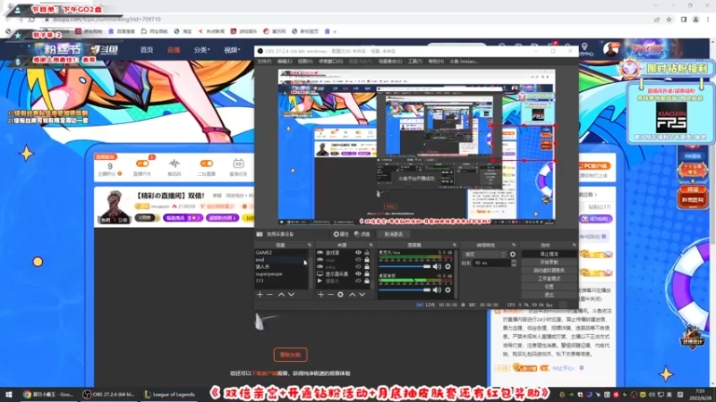Open the 工具(T) Tools menu in OBS
Screen dimensions: 716x402
coord(415,61)
